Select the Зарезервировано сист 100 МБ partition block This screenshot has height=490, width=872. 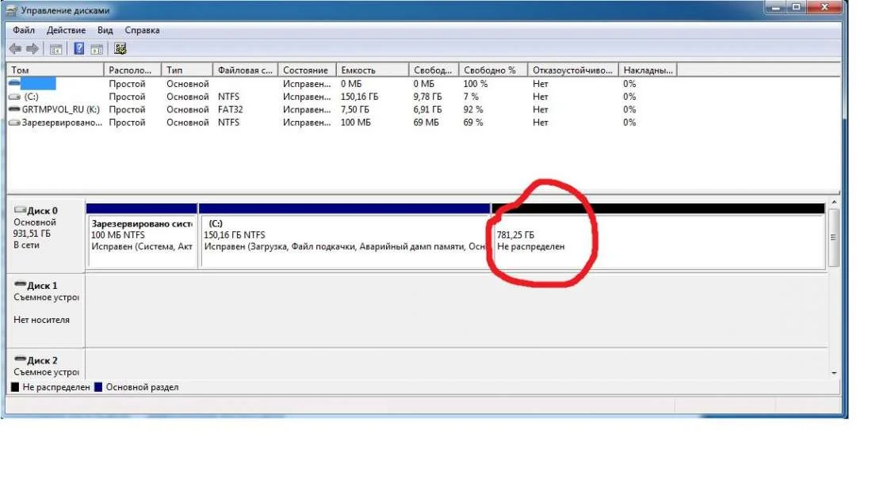tap(142, 241)
